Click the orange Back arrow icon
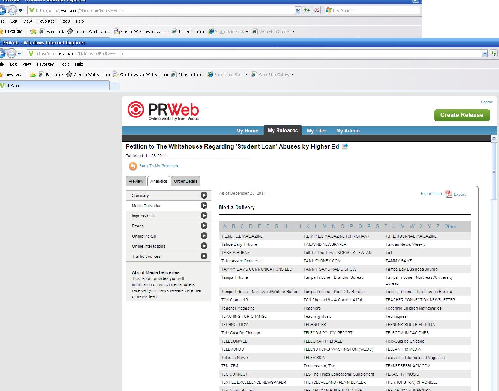The image size is (499, 391). (x=133, y=166)
